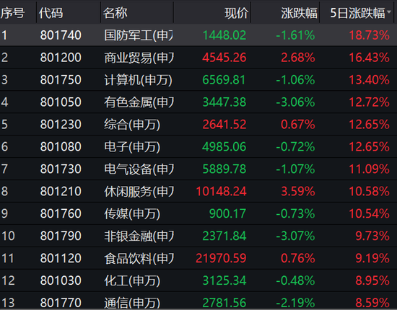Select code 801760 cell
The height and width of the screenshot is (310, 397).
pyautogui.click(x=61, y=213)
